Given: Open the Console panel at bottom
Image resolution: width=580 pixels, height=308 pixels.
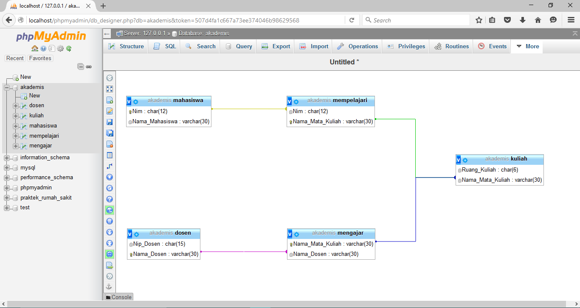Looking at the screenshot, I should click(x=118, y=297).
